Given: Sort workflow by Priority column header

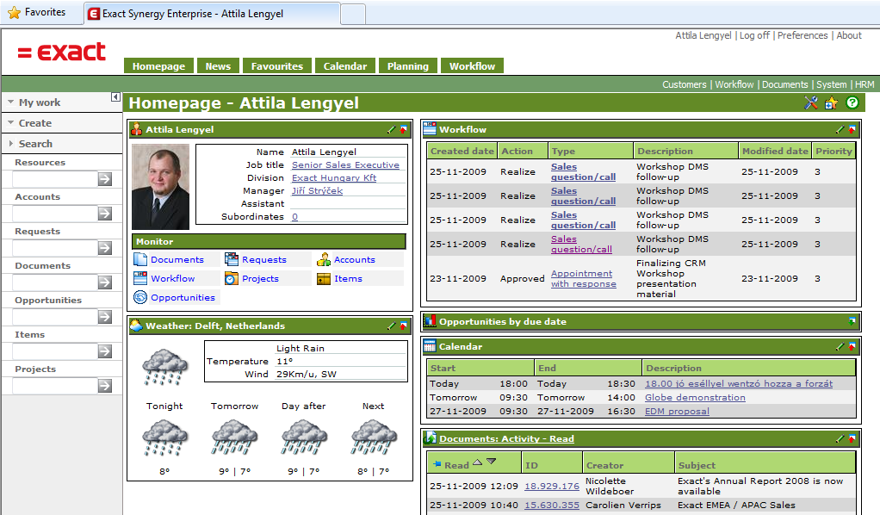Looking at the screenshot, I should point(834,151).
